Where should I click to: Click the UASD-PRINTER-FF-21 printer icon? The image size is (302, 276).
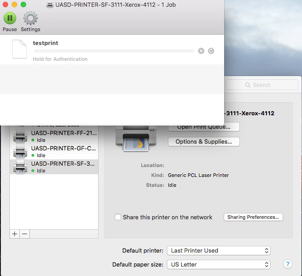tap(20, 136)
